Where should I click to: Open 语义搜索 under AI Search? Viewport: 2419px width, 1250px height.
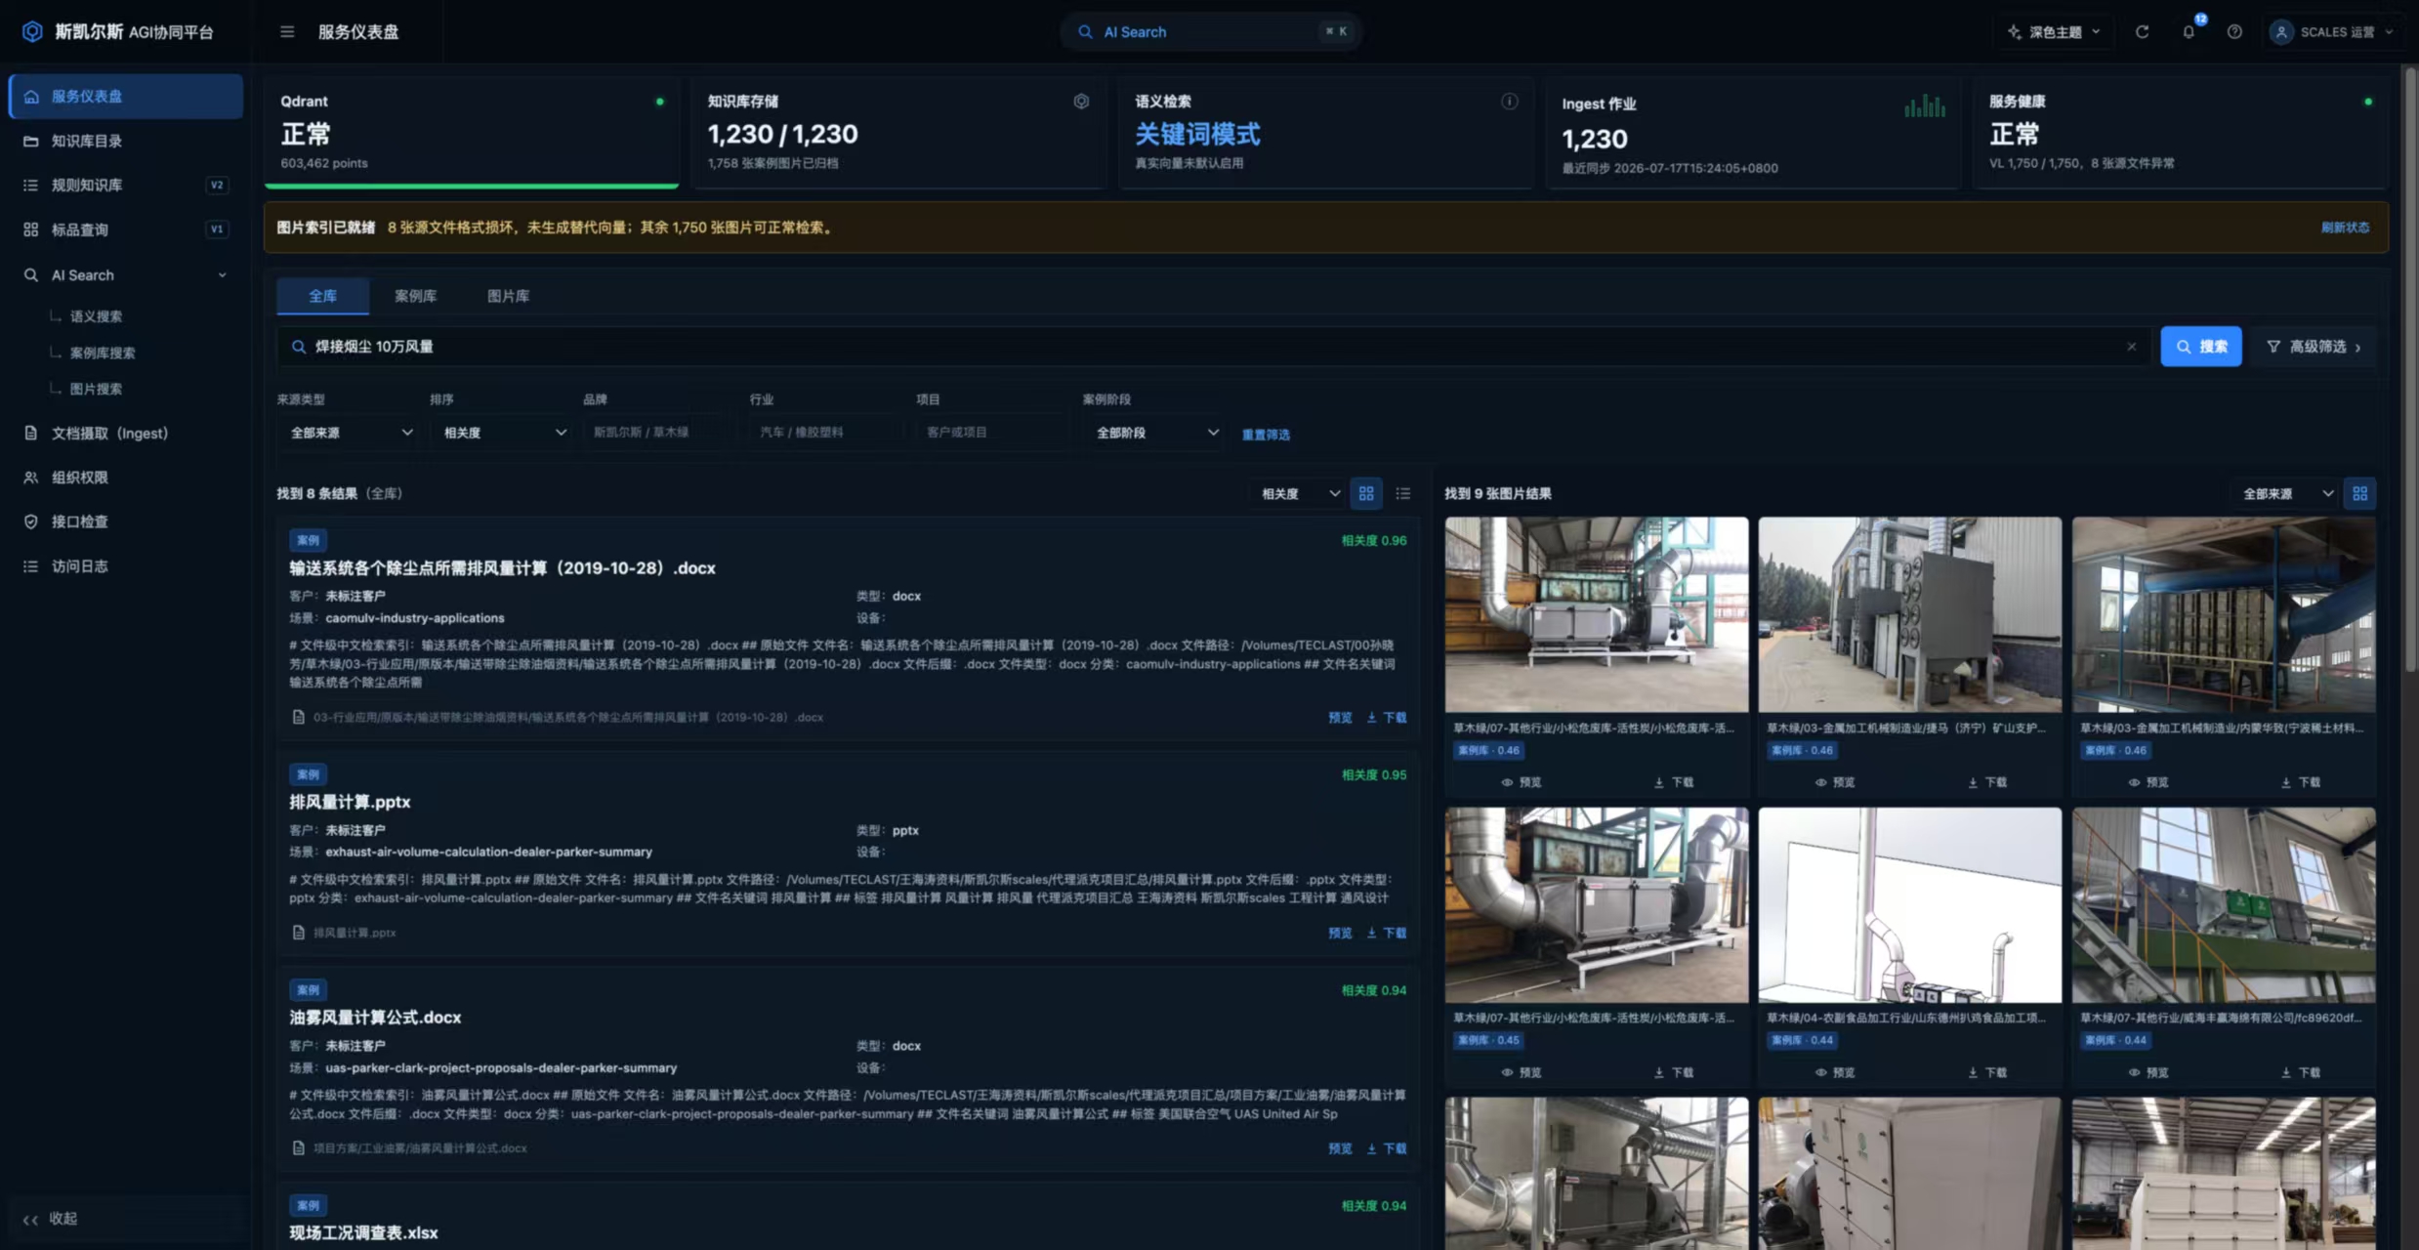pyautogui.click(x=96, y=316)
